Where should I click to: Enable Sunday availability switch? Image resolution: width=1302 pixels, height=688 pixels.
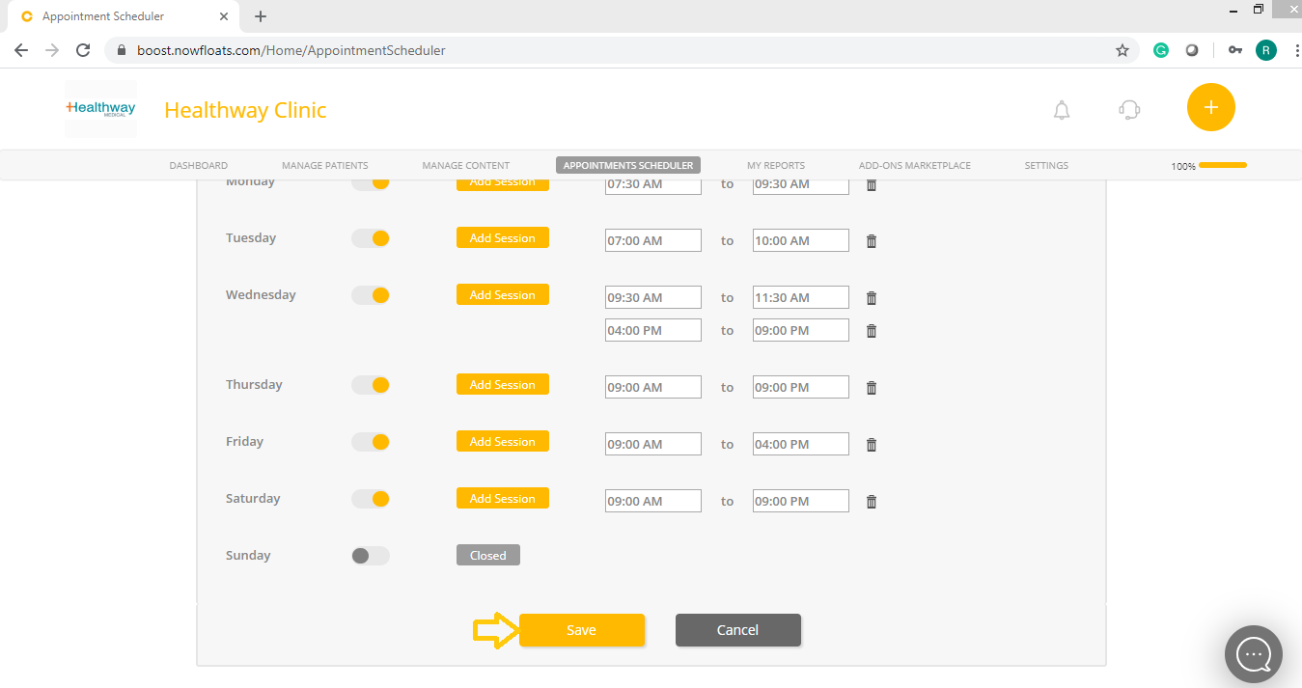point(371,556)
